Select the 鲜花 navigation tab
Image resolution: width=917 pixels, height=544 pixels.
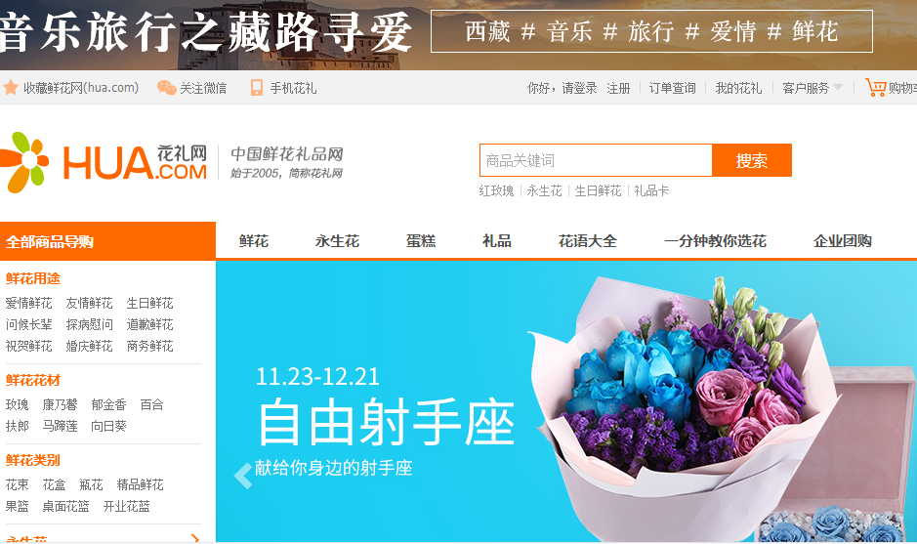click(254, 241)
